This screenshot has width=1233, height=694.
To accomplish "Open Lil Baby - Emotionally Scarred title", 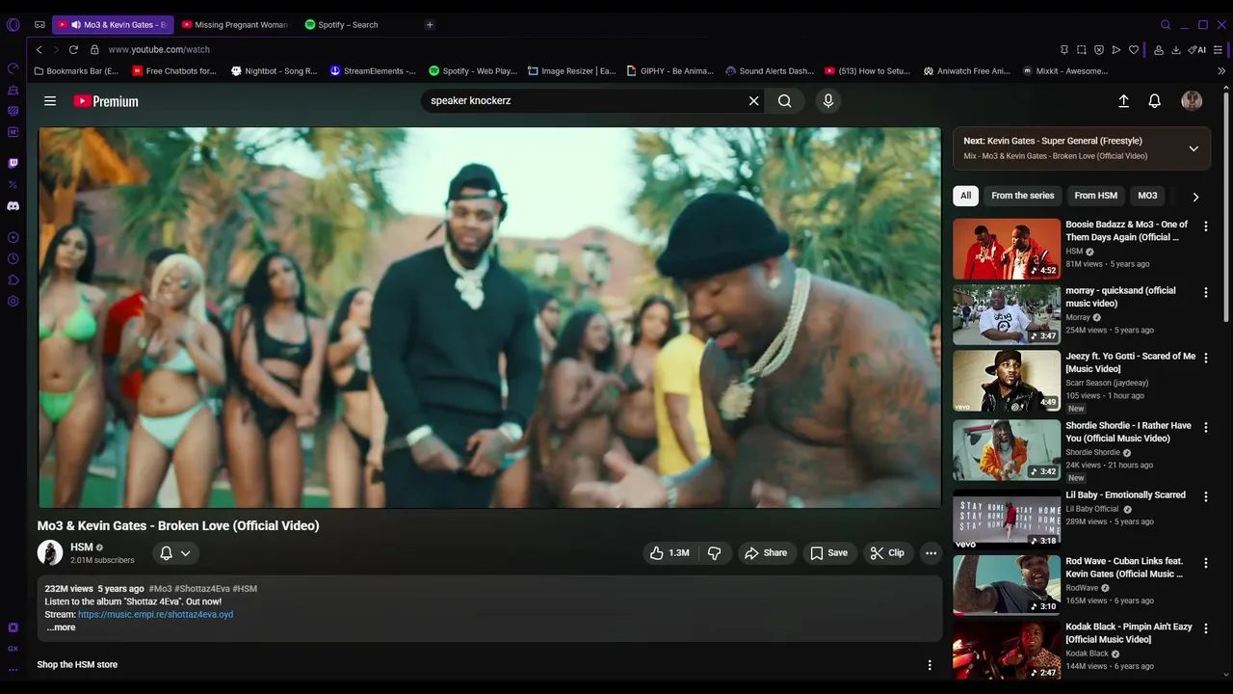I will tap(1125, 494).
